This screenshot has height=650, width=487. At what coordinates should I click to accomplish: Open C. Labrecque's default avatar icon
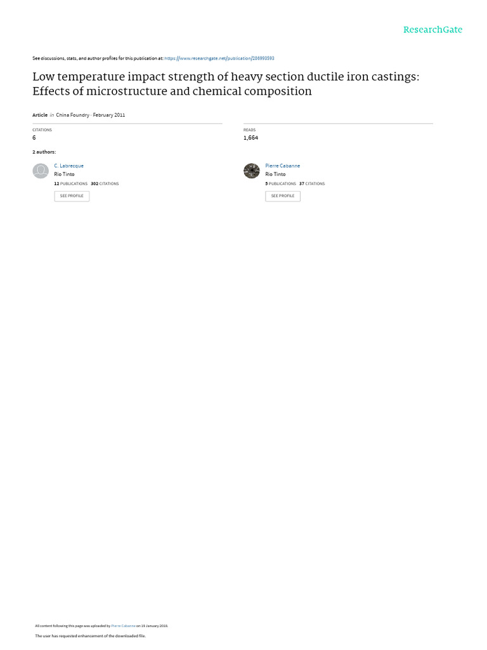pyautogui.click(x=41, y=171)
